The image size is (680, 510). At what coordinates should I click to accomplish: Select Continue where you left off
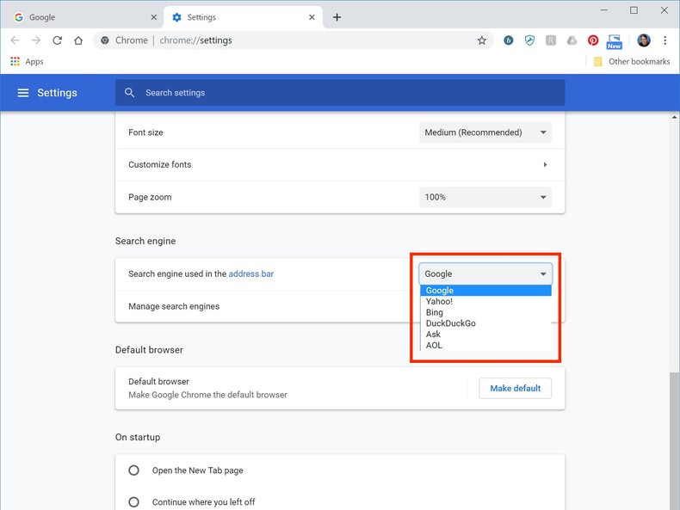pos(133,502)
